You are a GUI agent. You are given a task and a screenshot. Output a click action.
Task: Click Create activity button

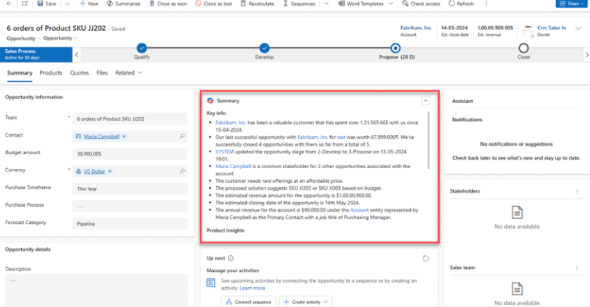pyautogui.click(x=305, y=302)
